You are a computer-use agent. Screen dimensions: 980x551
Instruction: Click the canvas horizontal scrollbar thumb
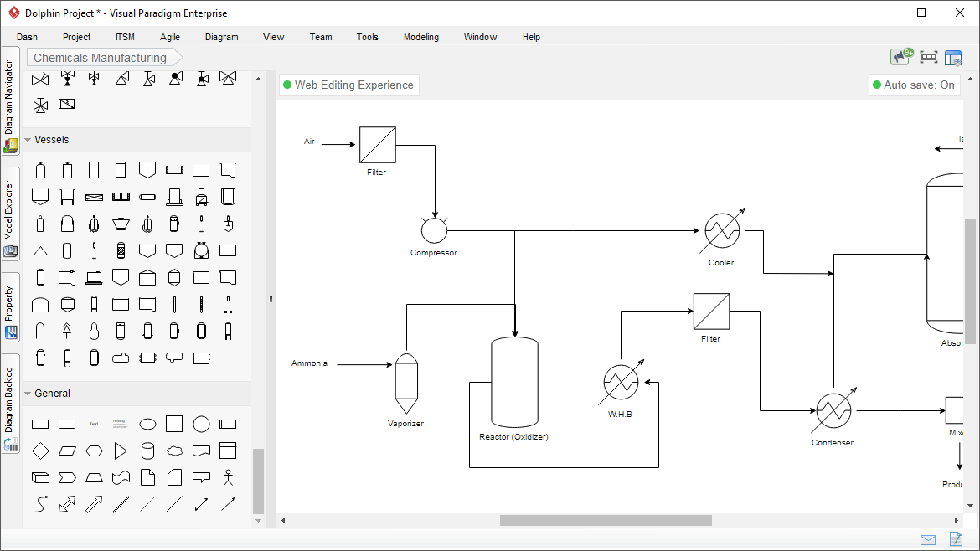606,520
